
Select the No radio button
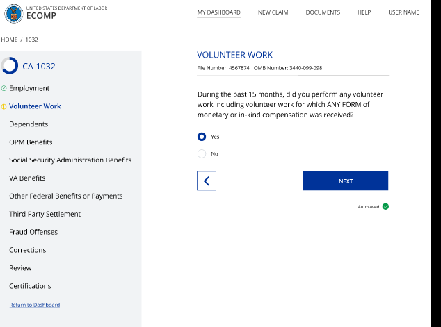[x=202, y=153]
